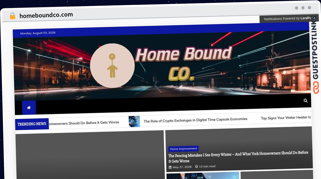Open the Home Improvement category tag
321x179 pixels.
[184, 149]
